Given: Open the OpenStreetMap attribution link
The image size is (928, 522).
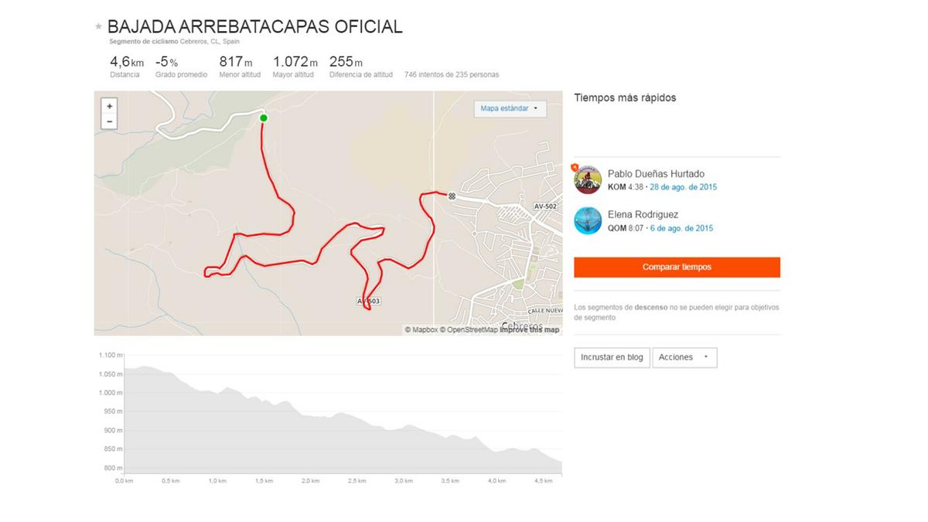Looking at the screenshot, I should pos(471,329).
